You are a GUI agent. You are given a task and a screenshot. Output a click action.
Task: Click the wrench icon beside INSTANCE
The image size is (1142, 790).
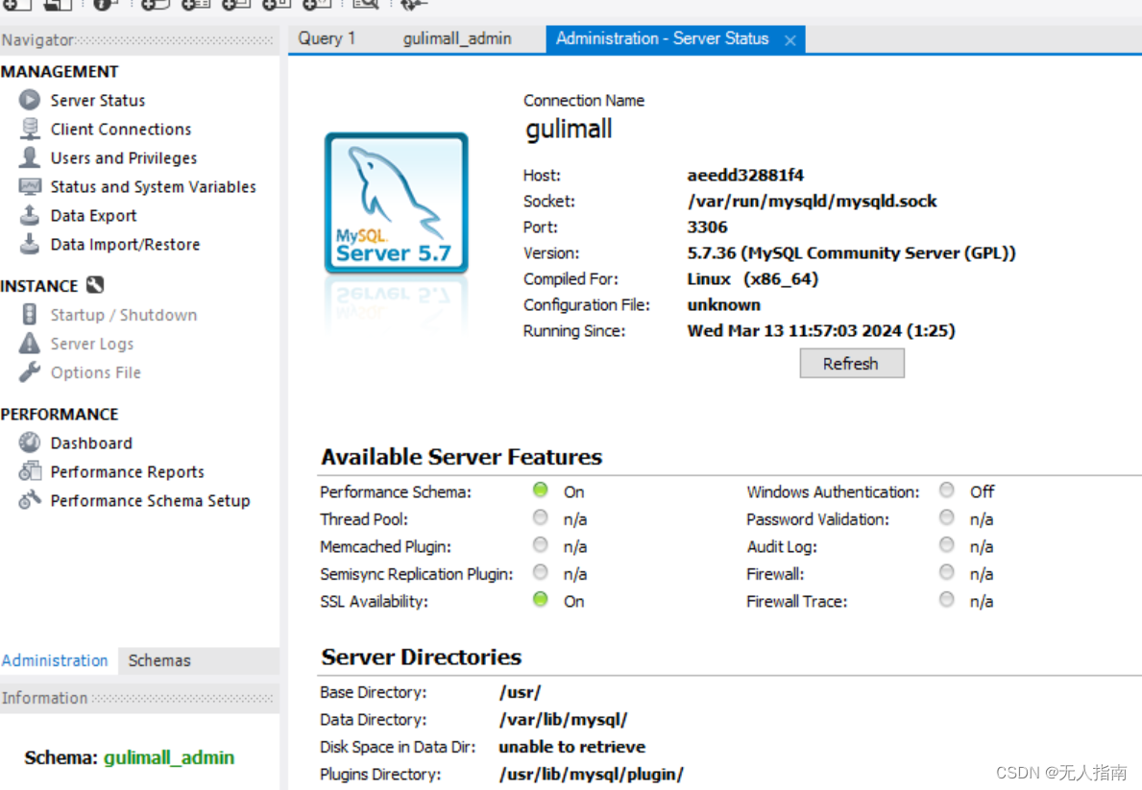tap(95, 285)
